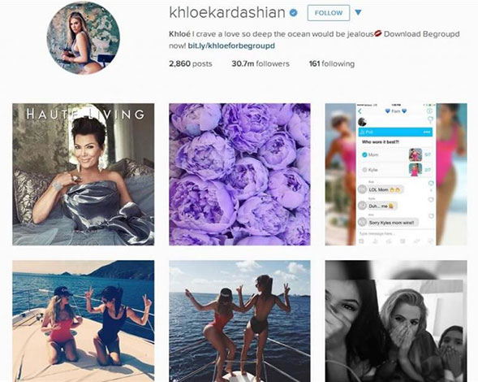View the 2,860 posts count
Screen dimensions: 478x382
click(x=191, y=64)
